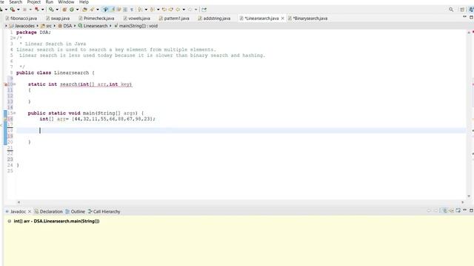Click the Pin Editor toolbar icon
474x266 pixels.
coord(204,10)
